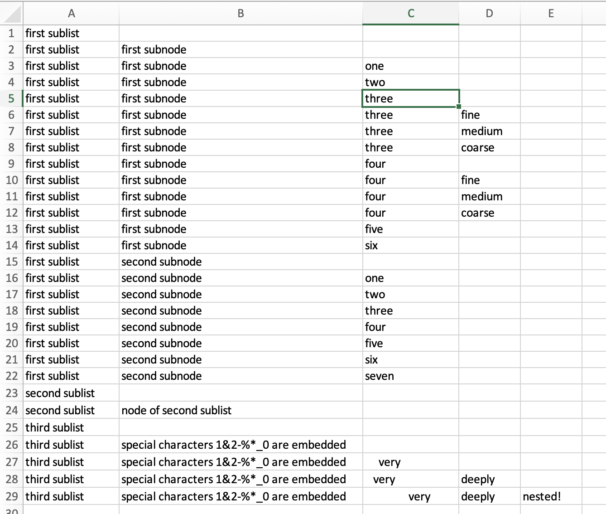Select column E header
The height and width of the screenshot is (514, 606).
point(551,14)
